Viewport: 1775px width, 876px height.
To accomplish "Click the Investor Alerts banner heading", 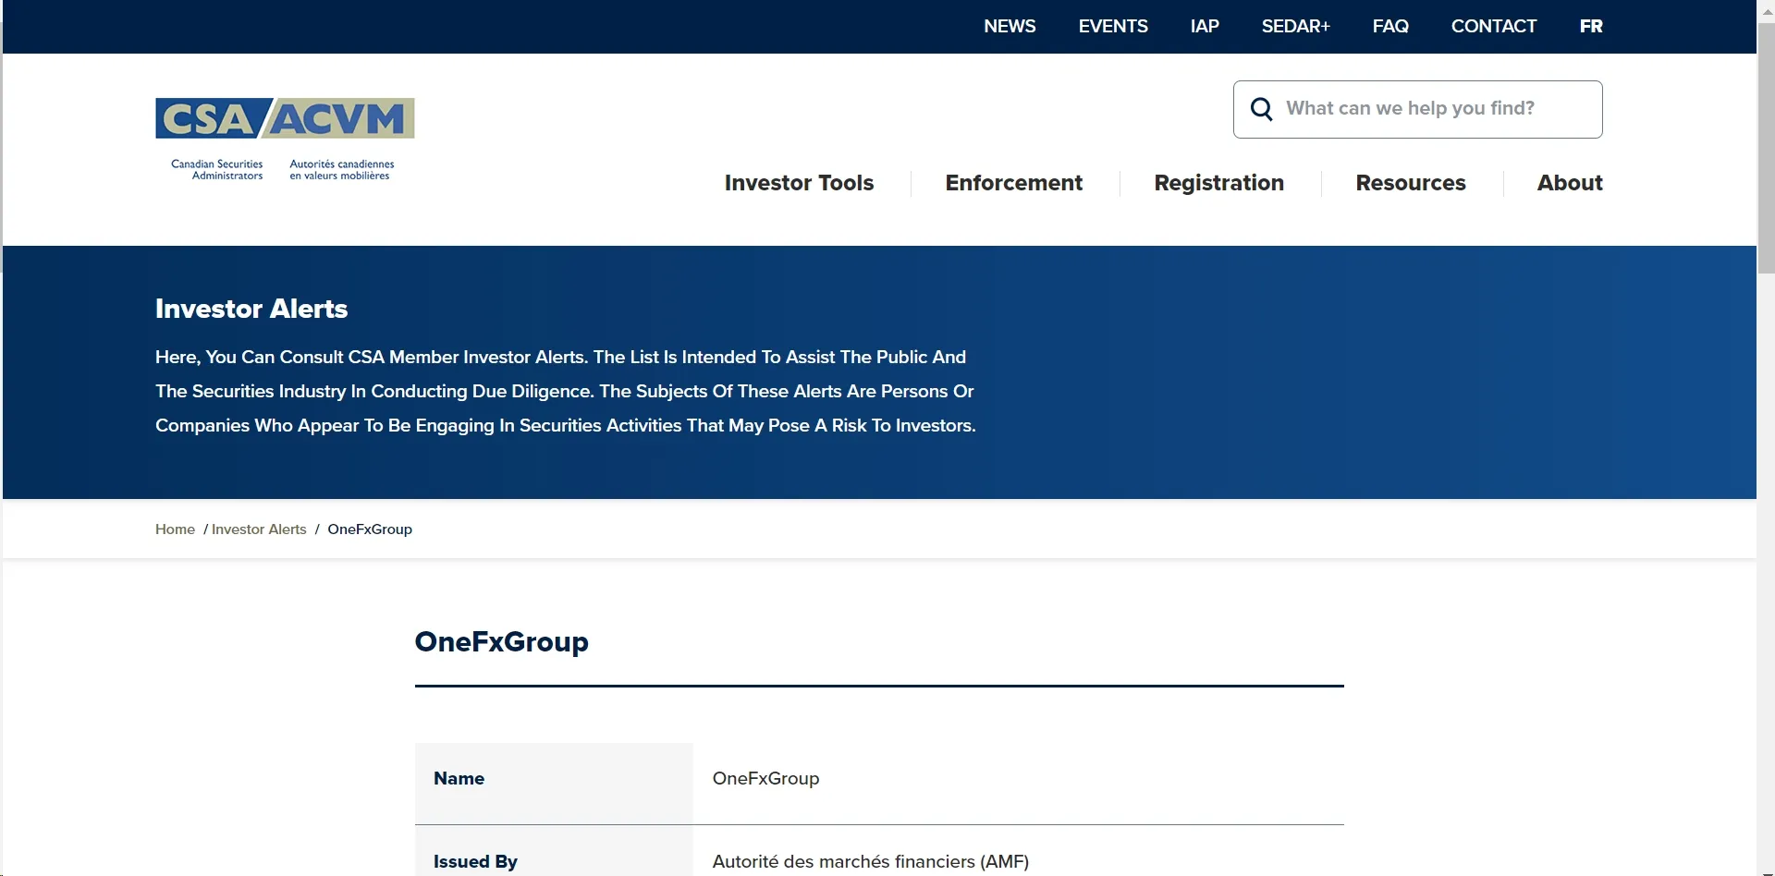I will 251,309.
